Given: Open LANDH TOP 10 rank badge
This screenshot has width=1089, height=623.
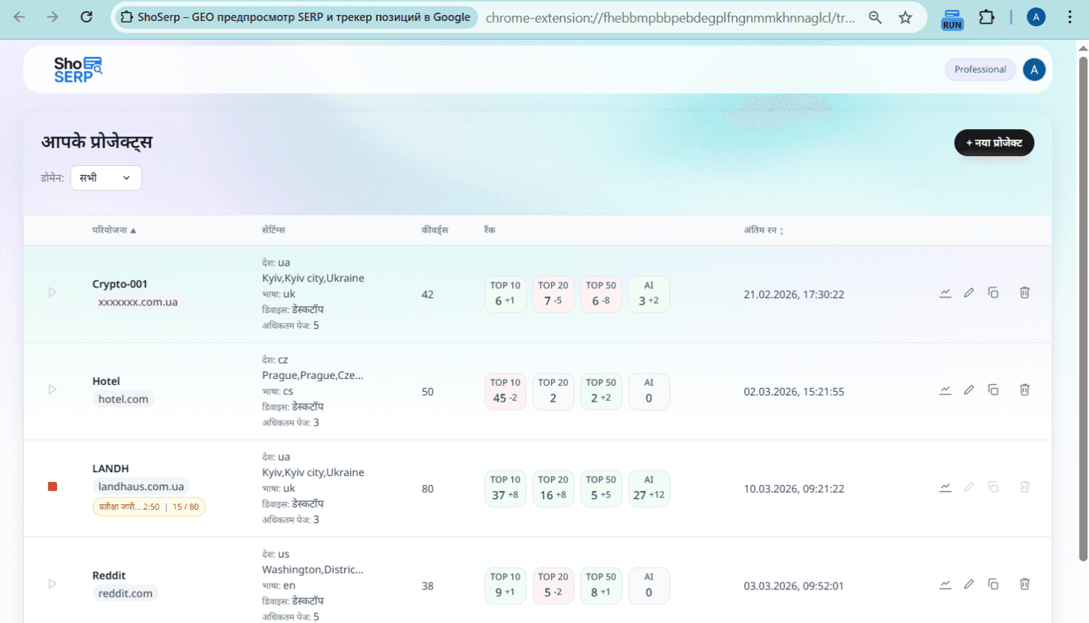Looking at the screenshot, I should [505, 489].
